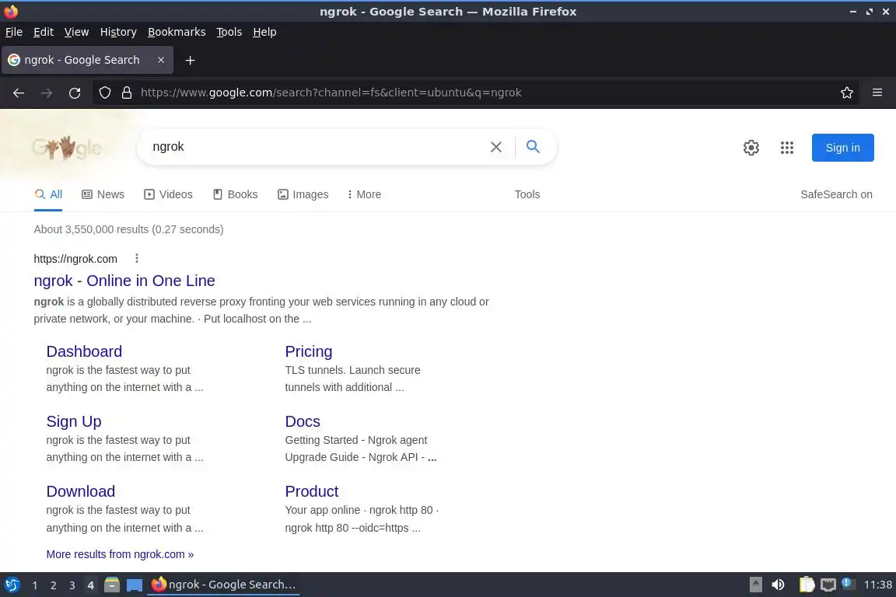Screen dimensions: 896x597
Task: Open the Google apps grid
Action: [x=787, y=148]
